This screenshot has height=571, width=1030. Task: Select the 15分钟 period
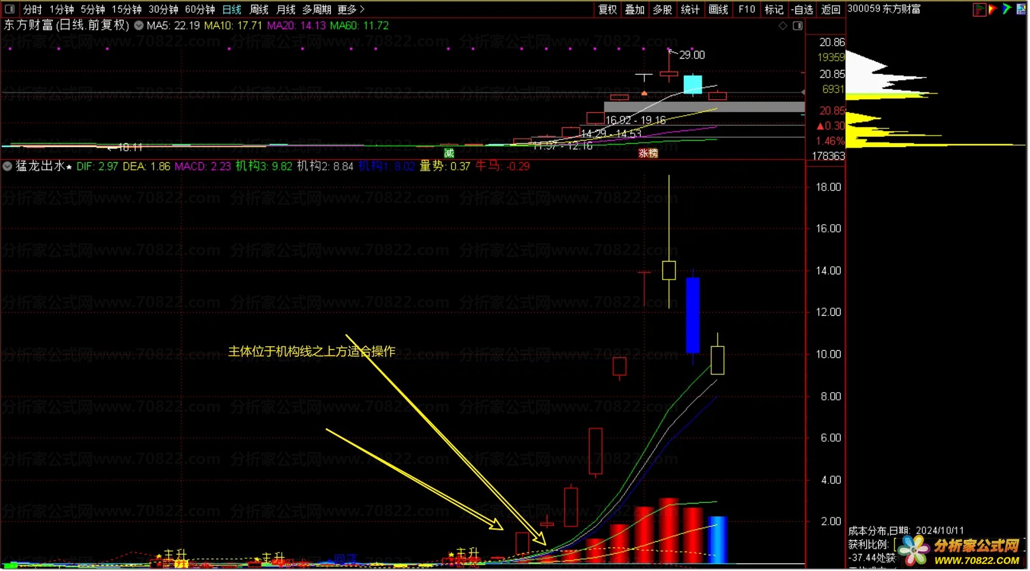pyautogui.click(x=127, y=10)
